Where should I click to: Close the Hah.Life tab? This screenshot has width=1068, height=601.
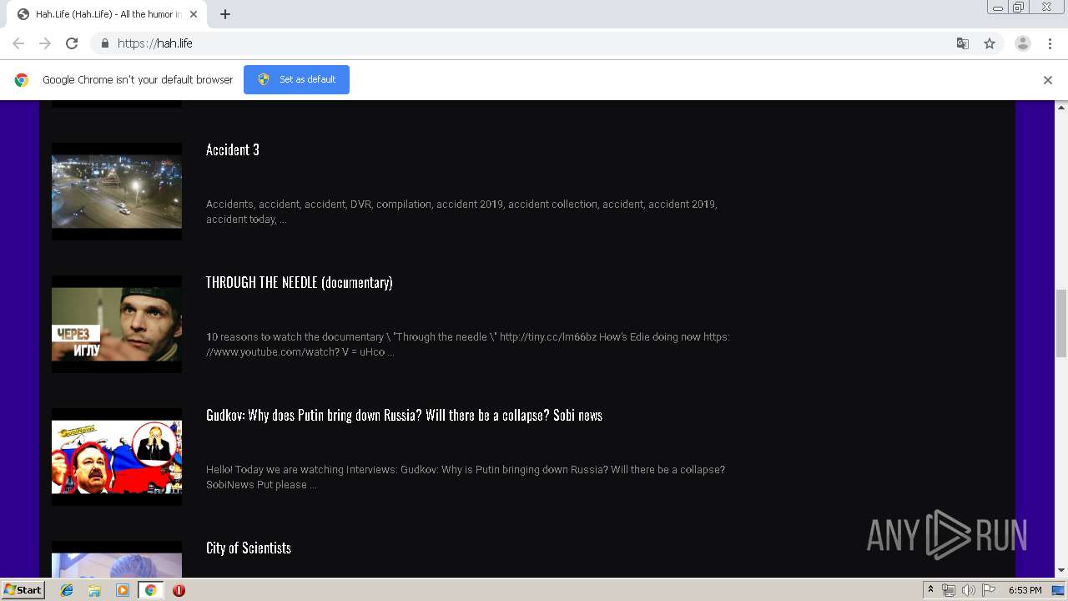pos(194,14)
